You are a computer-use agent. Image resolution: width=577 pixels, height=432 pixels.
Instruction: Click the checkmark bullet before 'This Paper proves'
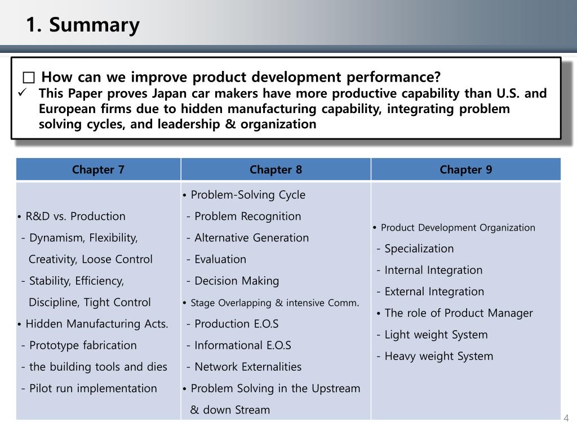[x=23, y=93]
